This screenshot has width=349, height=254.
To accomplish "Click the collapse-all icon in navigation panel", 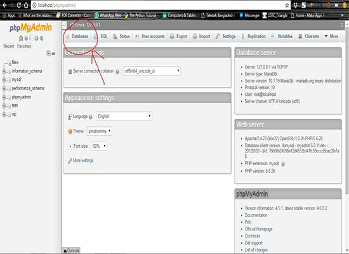I will tap(48, 53).
